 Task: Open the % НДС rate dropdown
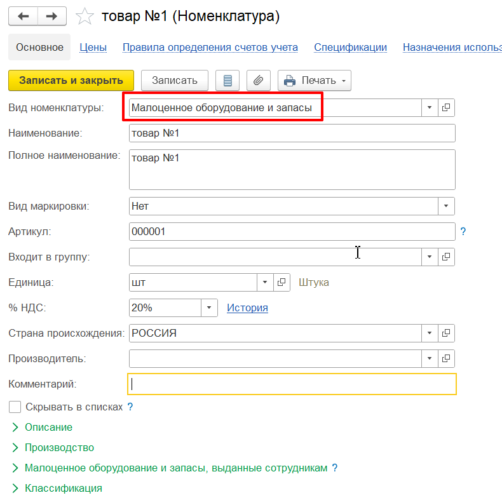click(209, 307)
